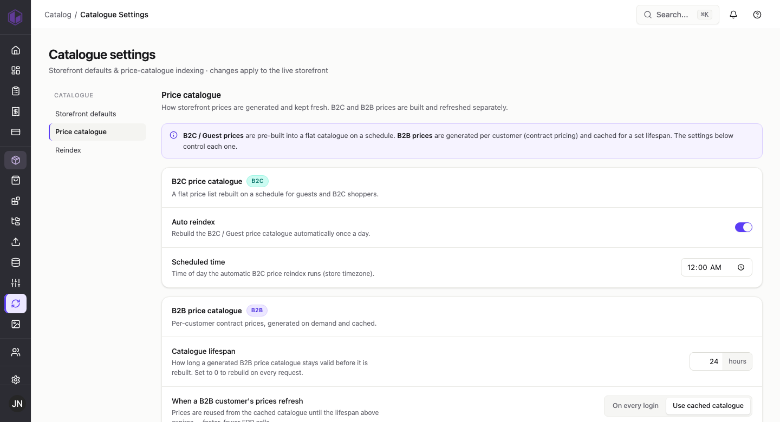Go to Storefront defaults section
780x422 pixels.
tap(97, 114)
